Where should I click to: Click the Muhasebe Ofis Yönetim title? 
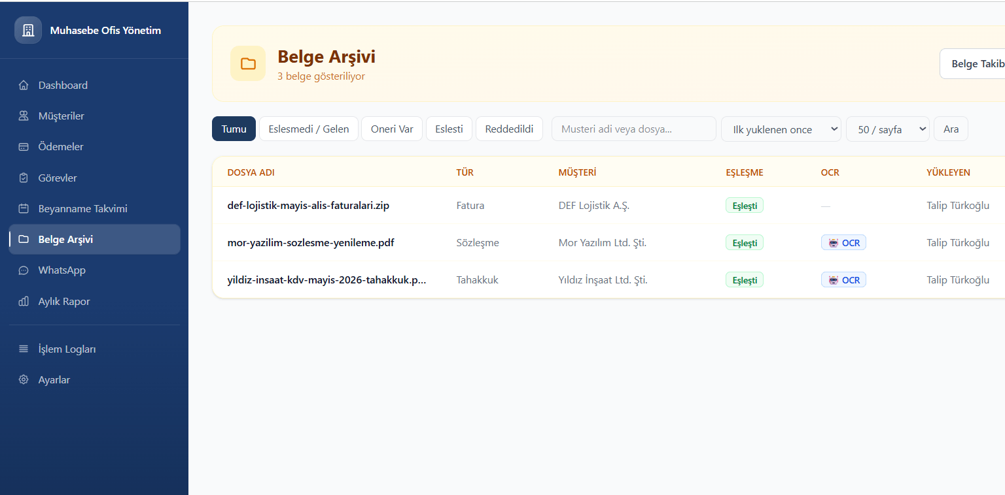coord(105,30)
